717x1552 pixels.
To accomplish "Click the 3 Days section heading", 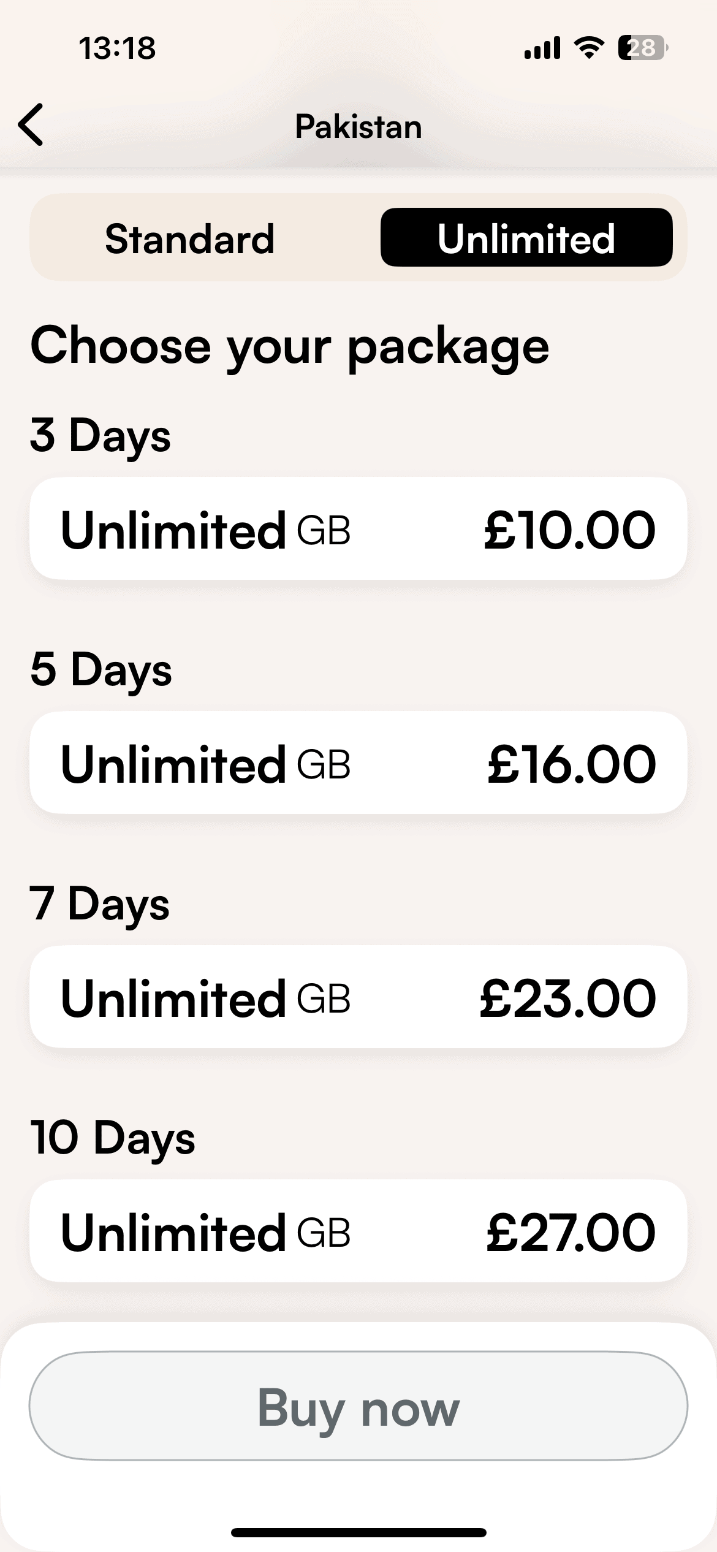I will (x=101, y=436).
